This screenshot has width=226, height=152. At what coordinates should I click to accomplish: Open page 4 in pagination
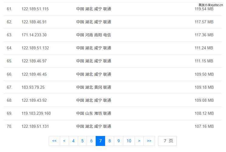[x=73, y=141]
